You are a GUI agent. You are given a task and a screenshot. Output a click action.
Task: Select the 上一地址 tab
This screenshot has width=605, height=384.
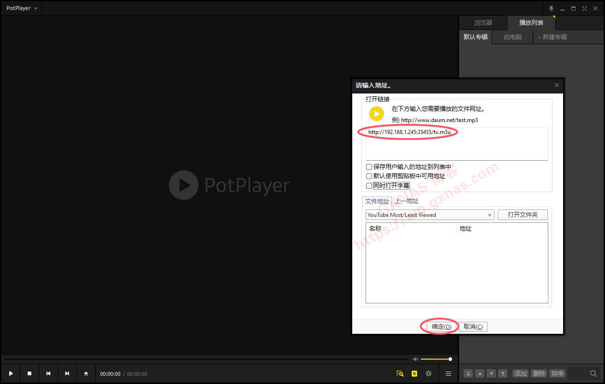[x=407, y=201]
